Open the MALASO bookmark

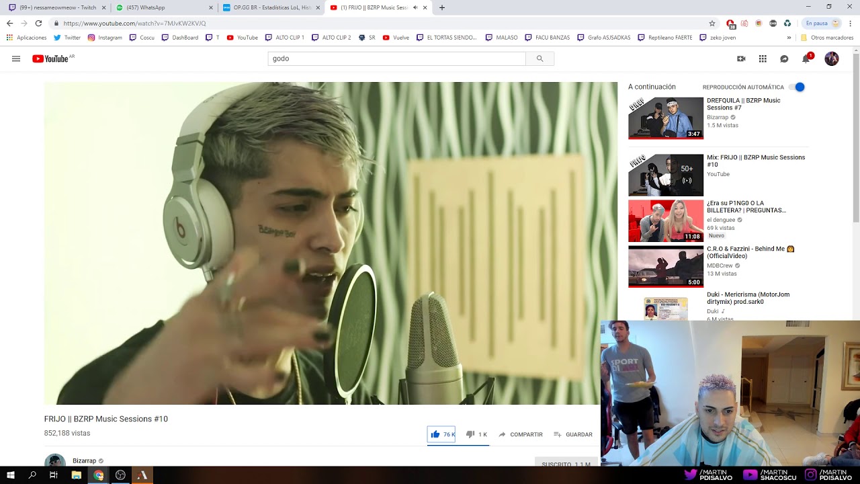(501, 38)
